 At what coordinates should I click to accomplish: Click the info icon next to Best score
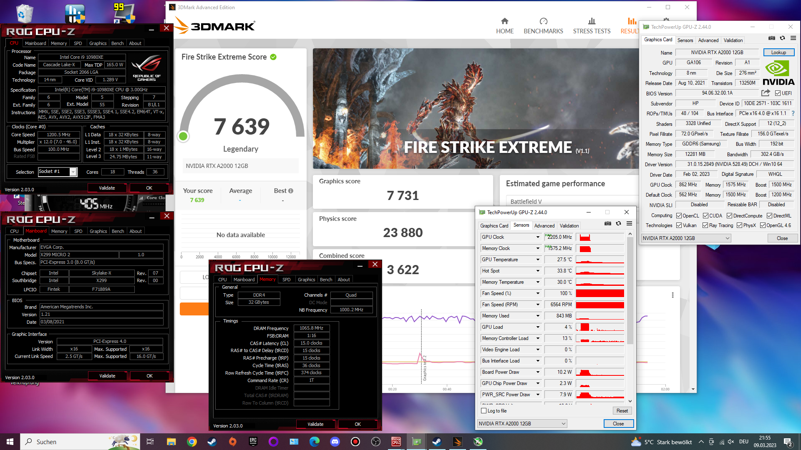click(291, 191)
